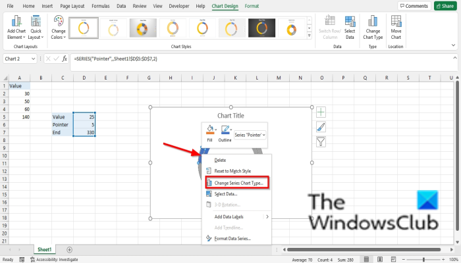Select the Sheet1 tab
This screenshot has width=461, height=263.
[x=44, y=249]
